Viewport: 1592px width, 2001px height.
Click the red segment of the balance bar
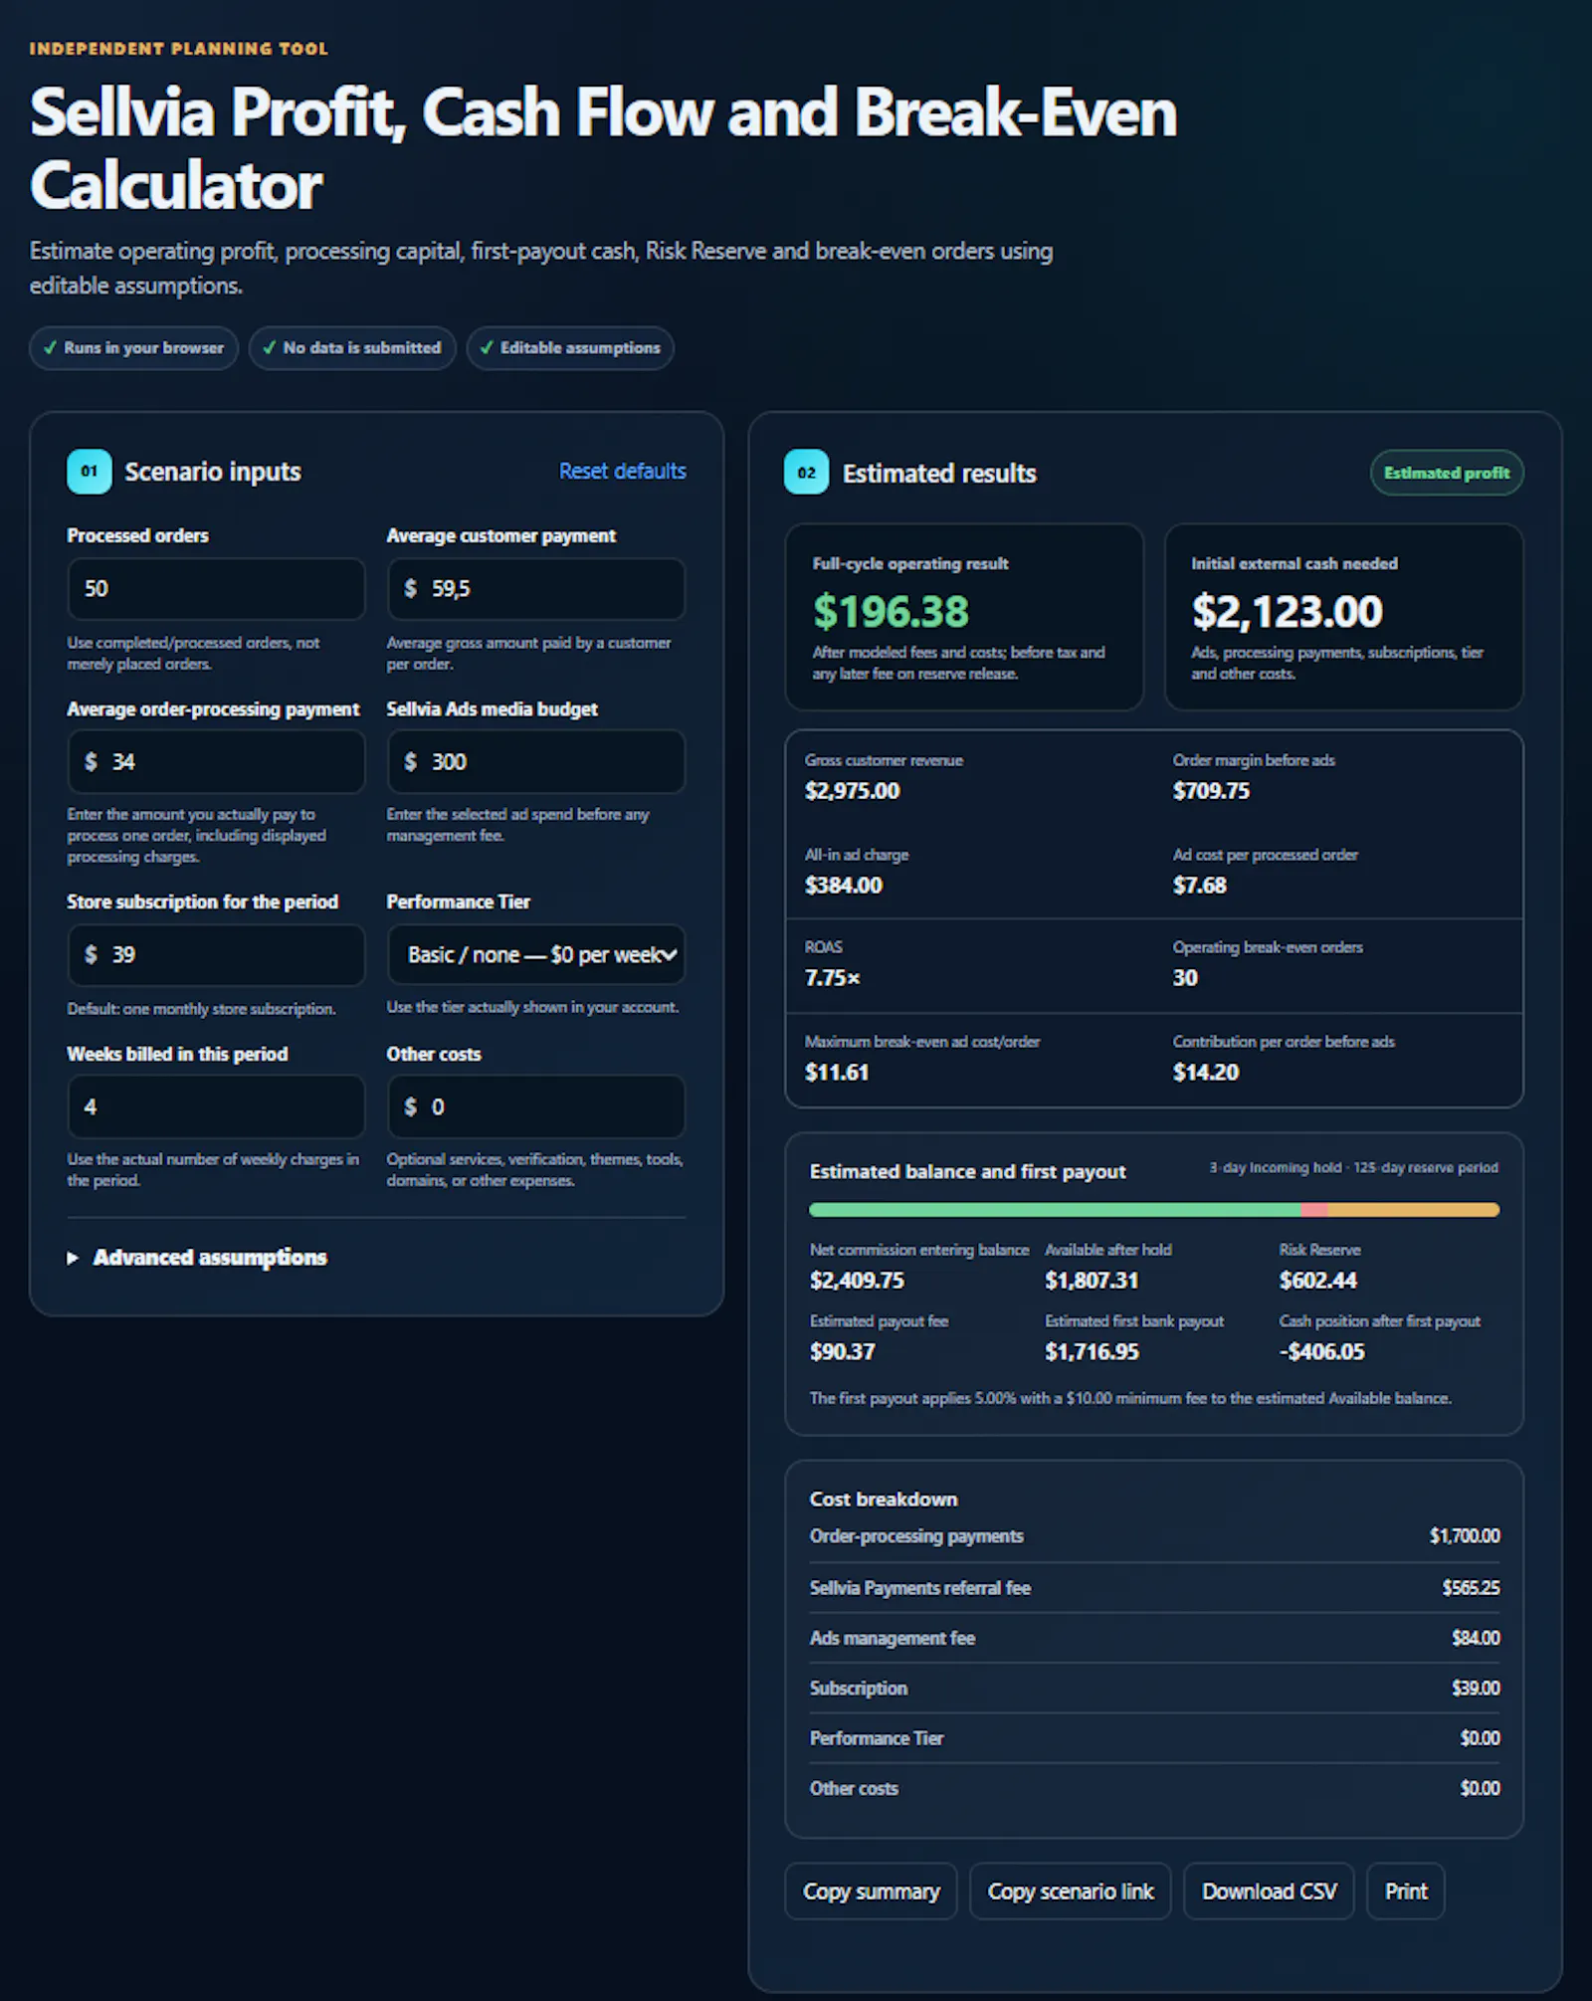[1314, 1210]
